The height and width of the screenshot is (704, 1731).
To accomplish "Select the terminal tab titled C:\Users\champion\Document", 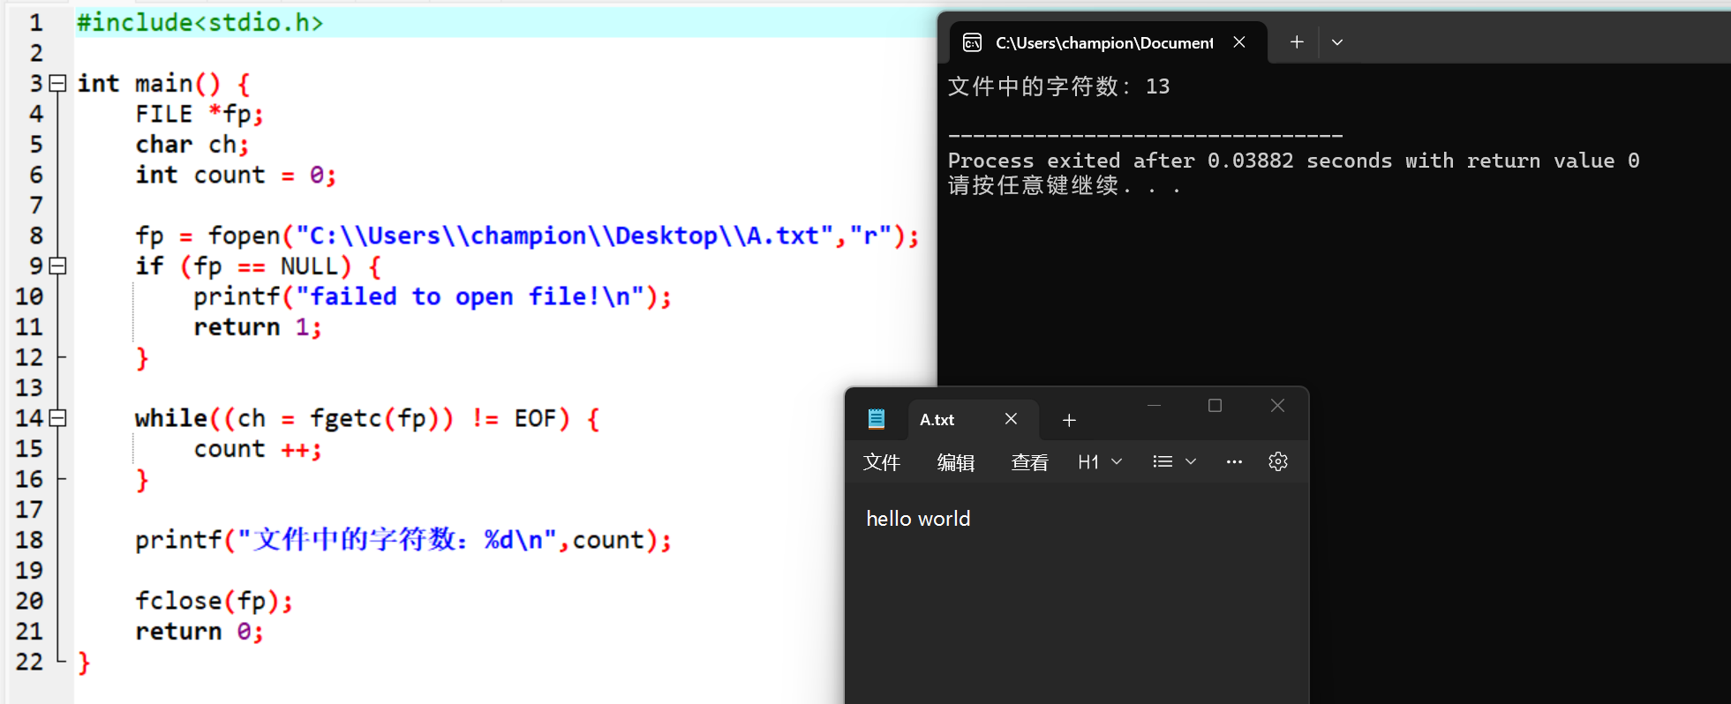I will click(x=1109, y=42).
